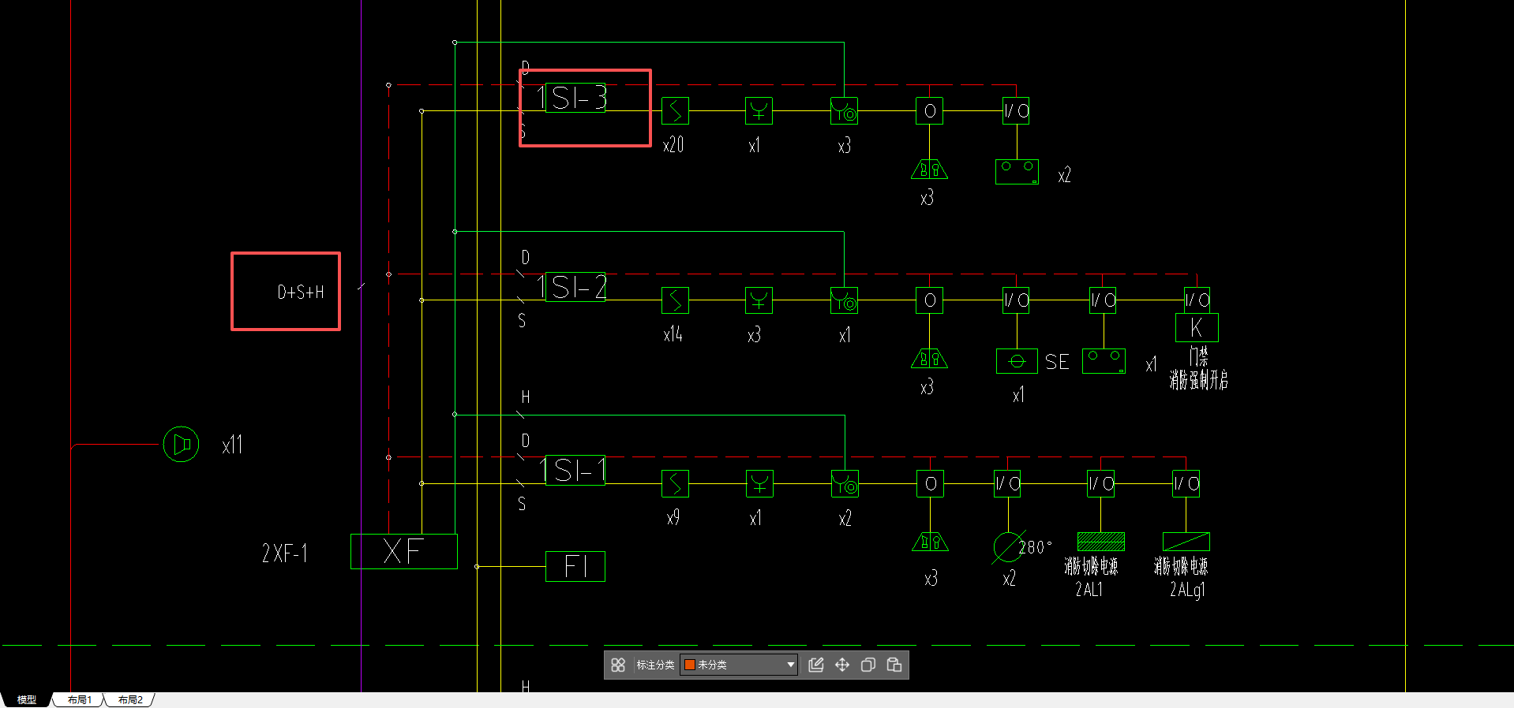Select the manual call point labeled x3 in 1SI-2 row

[x=759, y=300]
